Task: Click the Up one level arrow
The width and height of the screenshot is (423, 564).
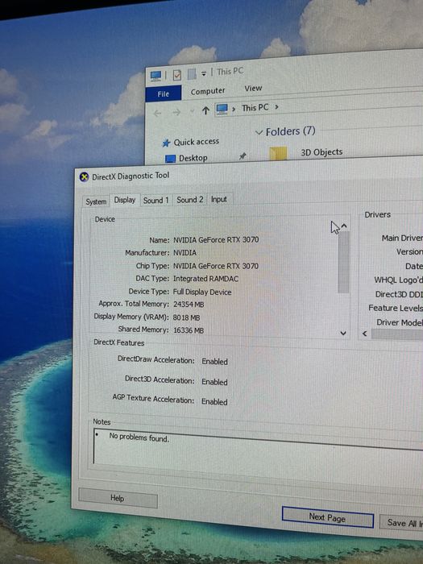Action: [x=205, y=110]
